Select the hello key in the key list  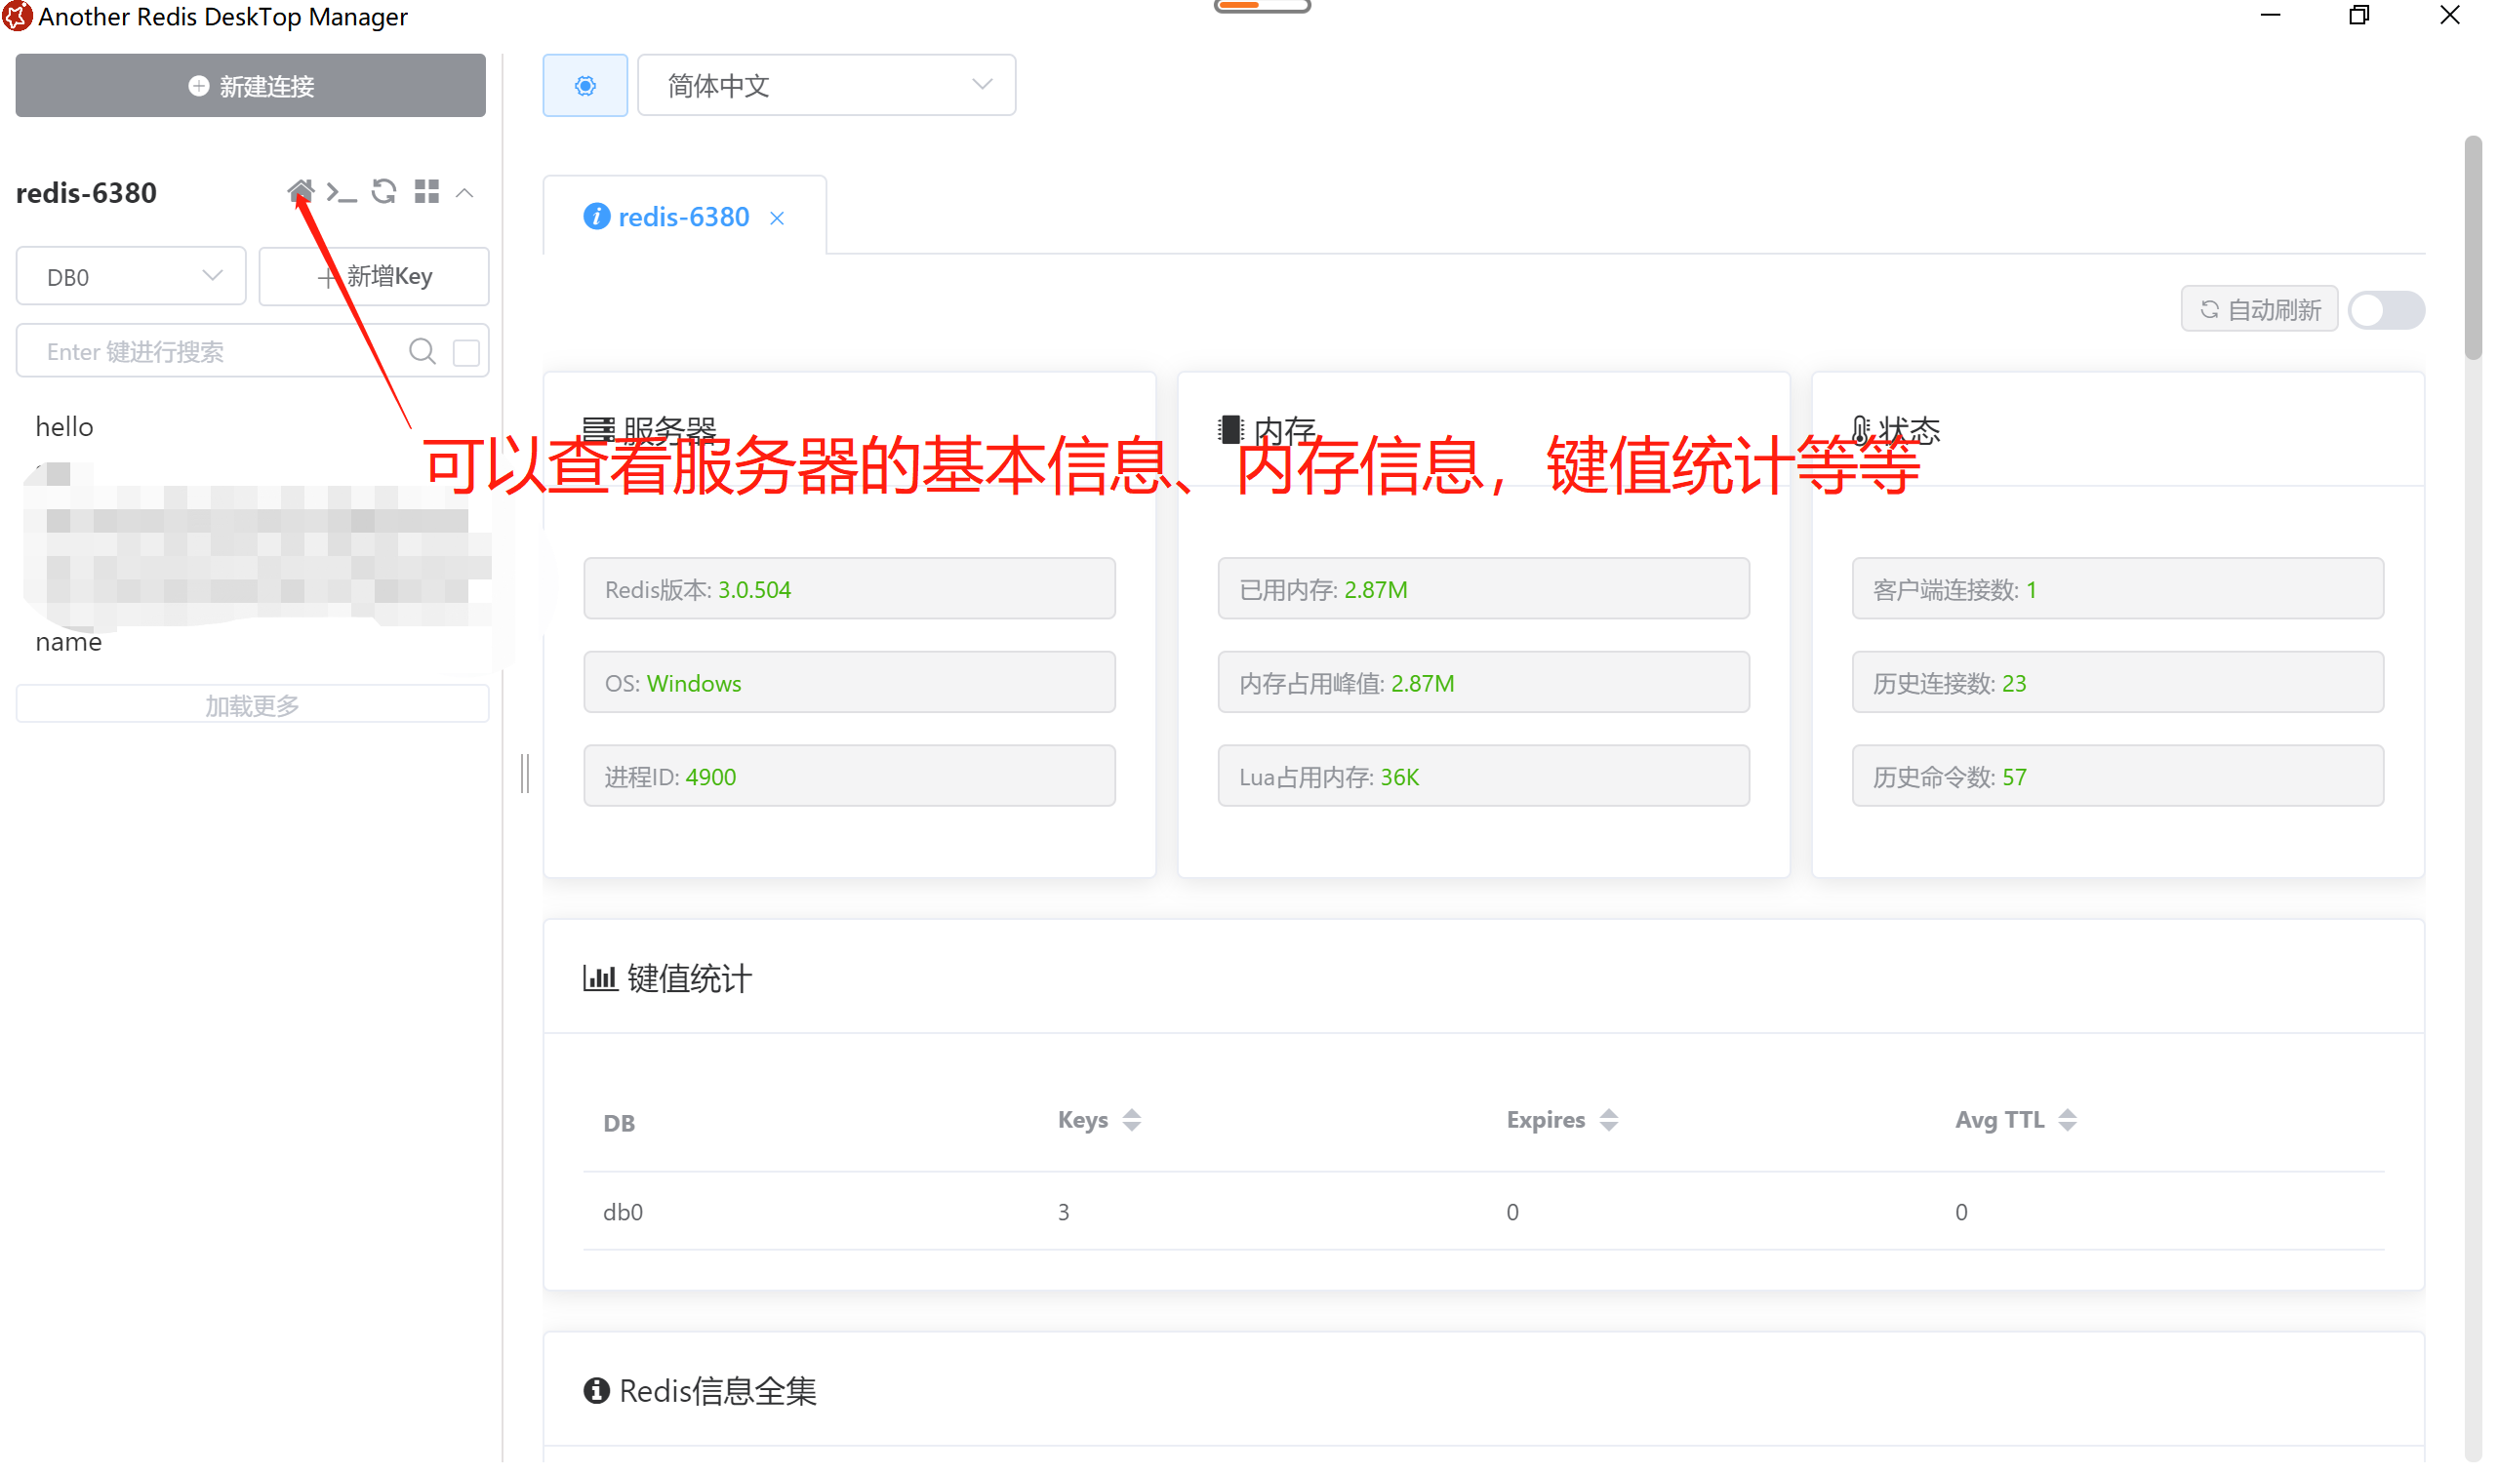click(x=65, y=429)
